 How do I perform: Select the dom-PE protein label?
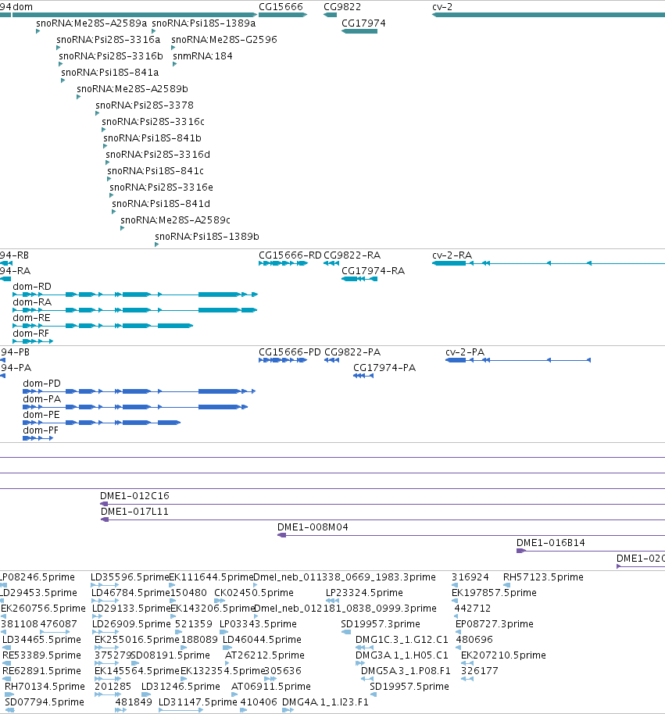pyautogui.click(x=41, y=414)
